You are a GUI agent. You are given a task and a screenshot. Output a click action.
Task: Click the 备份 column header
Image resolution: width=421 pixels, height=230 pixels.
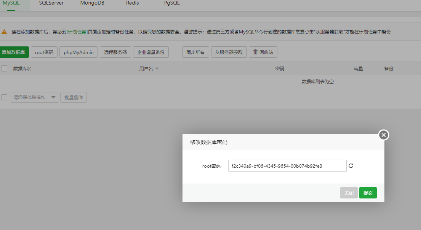click(389, 69)
